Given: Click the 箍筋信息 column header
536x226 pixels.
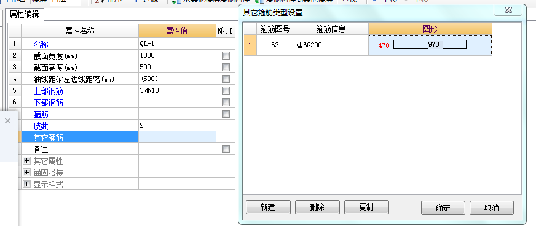Looking at the screenshot, I should [331, 29].
